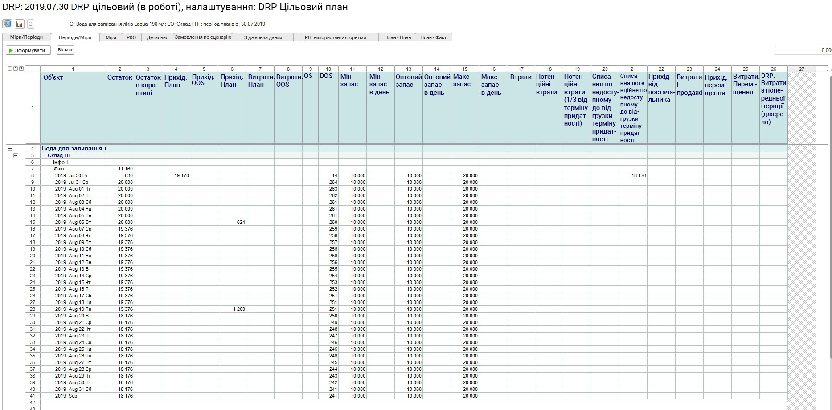
Task: Click the 624 Прихід План cell
Action: click(232, 222)
